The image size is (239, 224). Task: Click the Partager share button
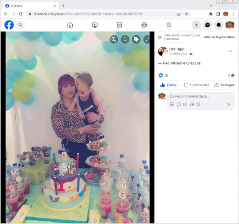pos(224,85)
